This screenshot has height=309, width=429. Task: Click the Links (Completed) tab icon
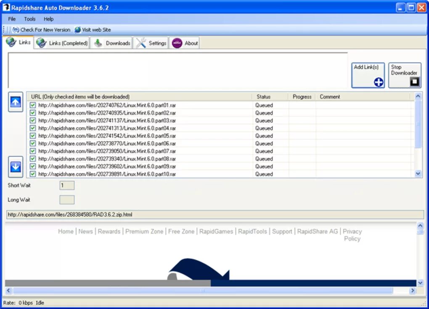41,43
